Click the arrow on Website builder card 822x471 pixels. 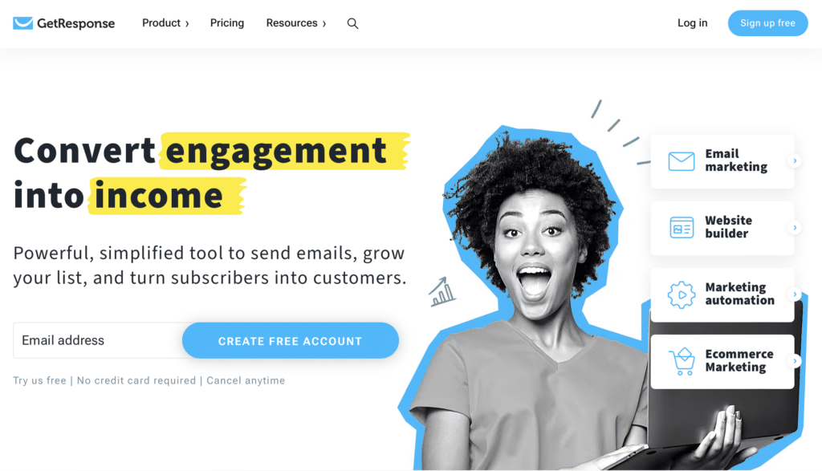coord(795,227)
